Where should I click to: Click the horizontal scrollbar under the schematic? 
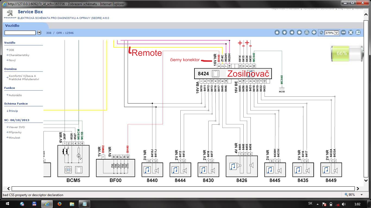[x=183, y=188]
